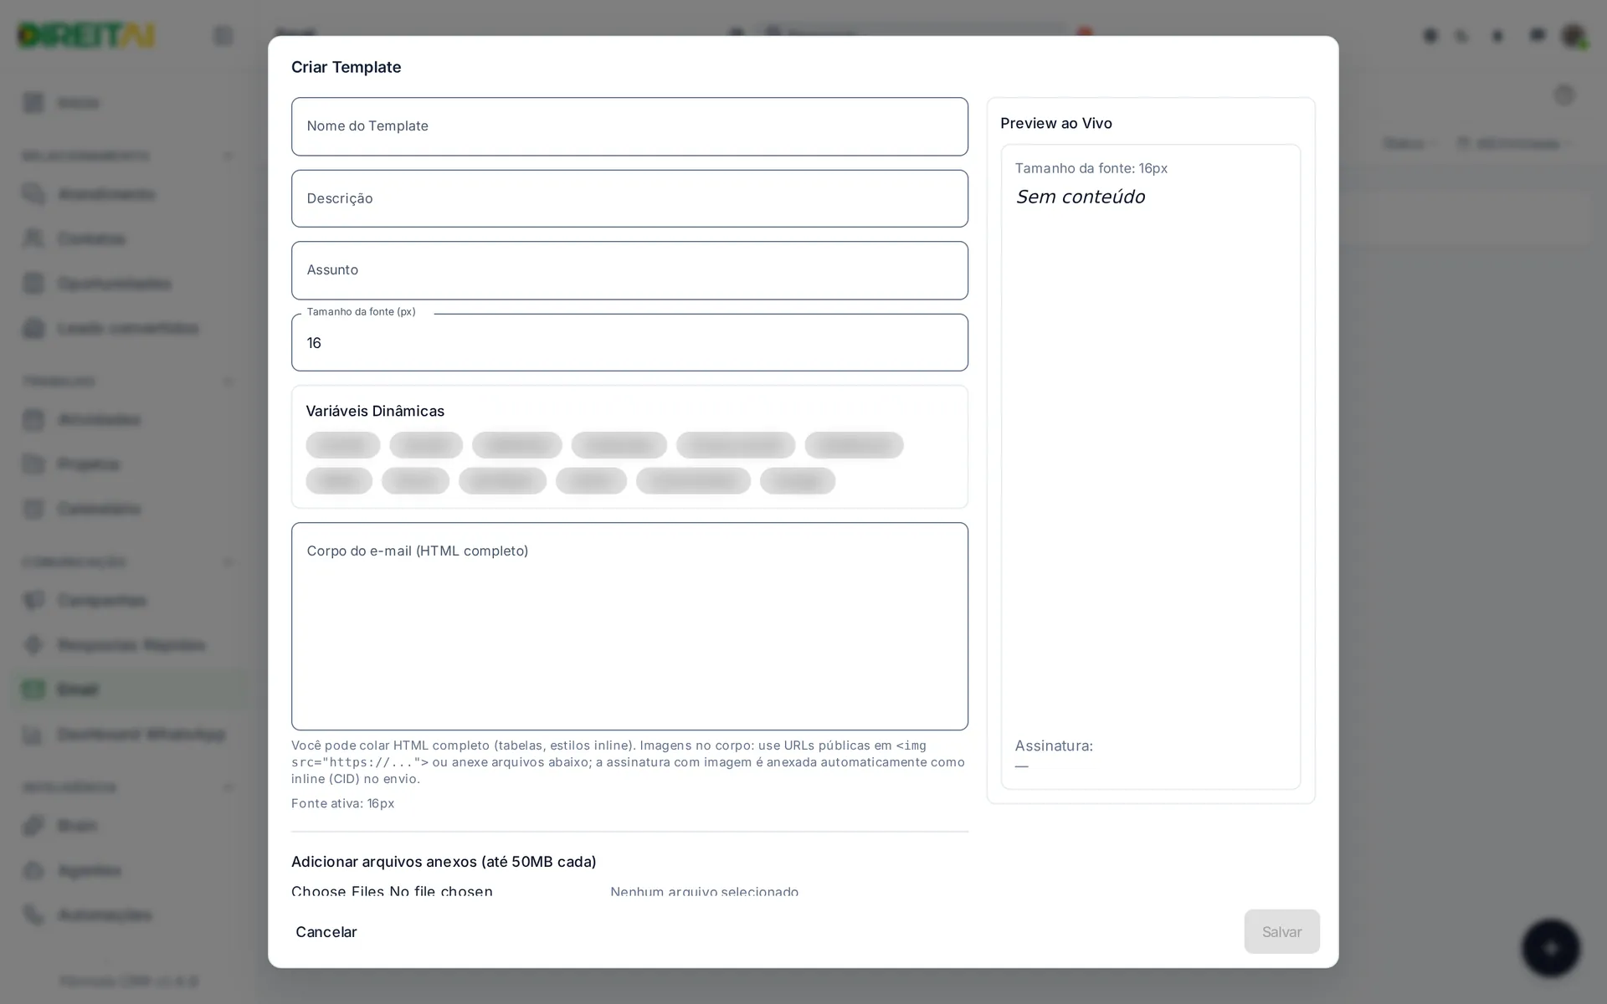The width and height of the screenshot is (1607, 1004).
Task: Click the user avatar at top right
Action: click(x=1574, y=35)
